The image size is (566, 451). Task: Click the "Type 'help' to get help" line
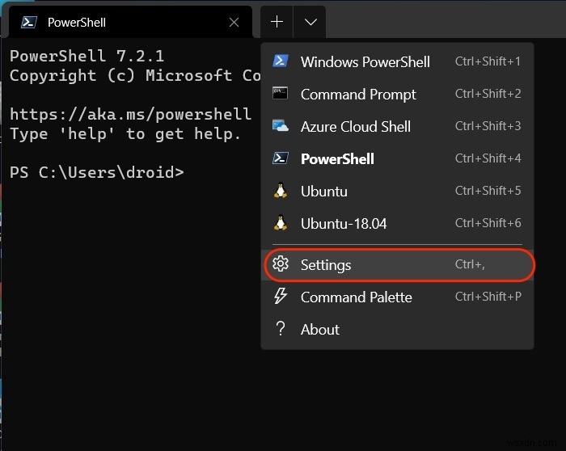(x=125, y=133)
